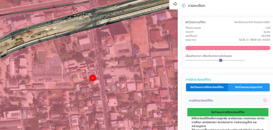Select the deed number value 263914
The height and width of the screenshot is (130, 273).
point(265,36)
